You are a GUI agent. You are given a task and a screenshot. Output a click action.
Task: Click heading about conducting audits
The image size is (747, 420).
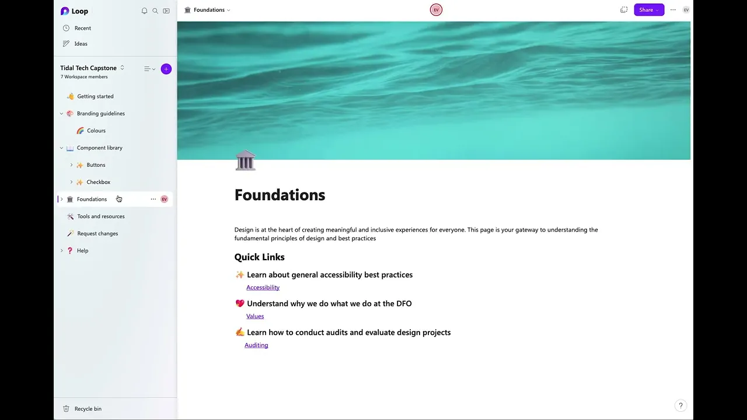(349, 332)
